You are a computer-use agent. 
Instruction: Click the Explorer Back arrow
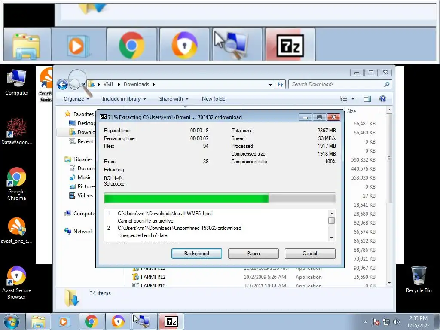coord(62,84)
